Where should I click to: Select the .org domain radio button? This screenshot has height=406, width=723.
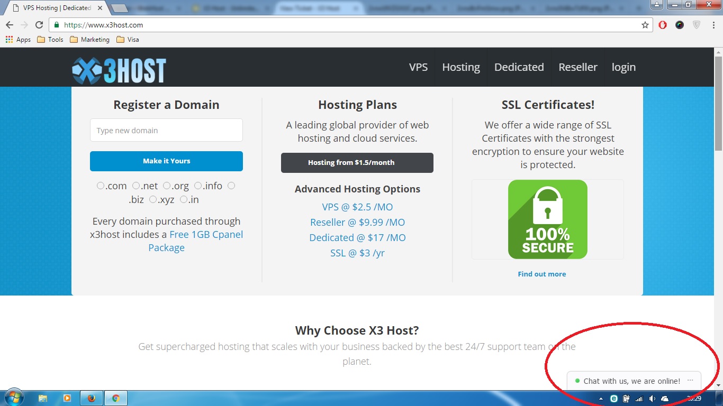[167, 186]
